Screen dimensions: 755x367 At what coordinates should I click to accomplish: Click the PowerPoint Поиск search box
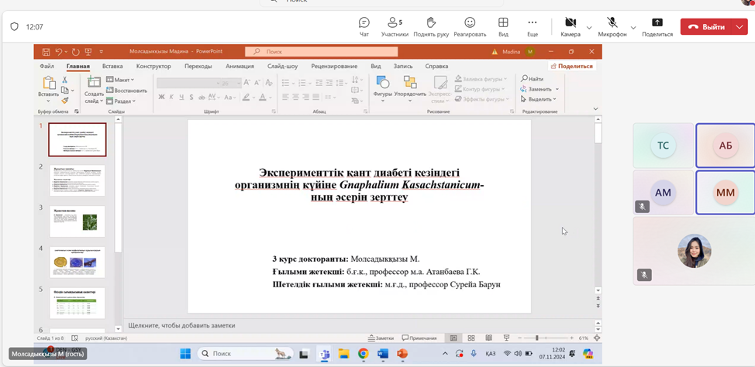(321, 51)
